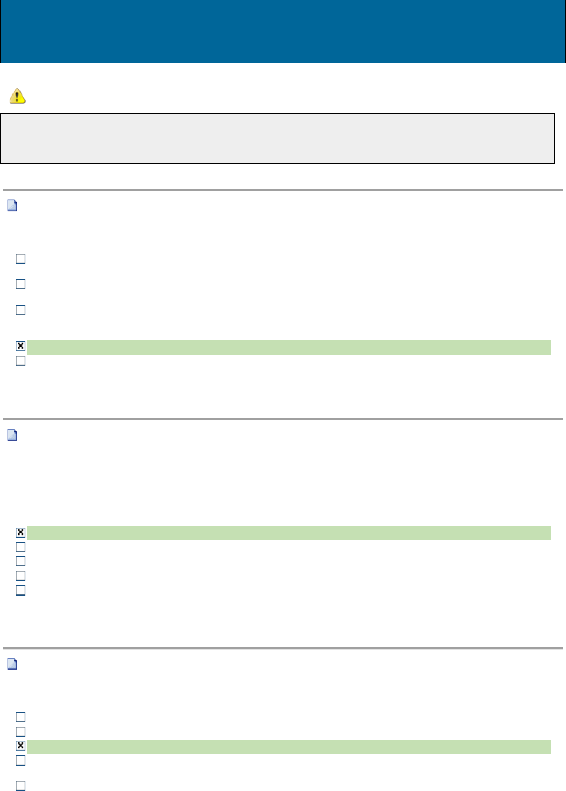Click the third question's document icon

click(12, 664)
